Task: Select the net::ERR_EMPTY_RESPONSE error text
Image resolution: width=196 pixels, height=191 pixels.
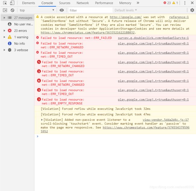Action: [62, 103]
